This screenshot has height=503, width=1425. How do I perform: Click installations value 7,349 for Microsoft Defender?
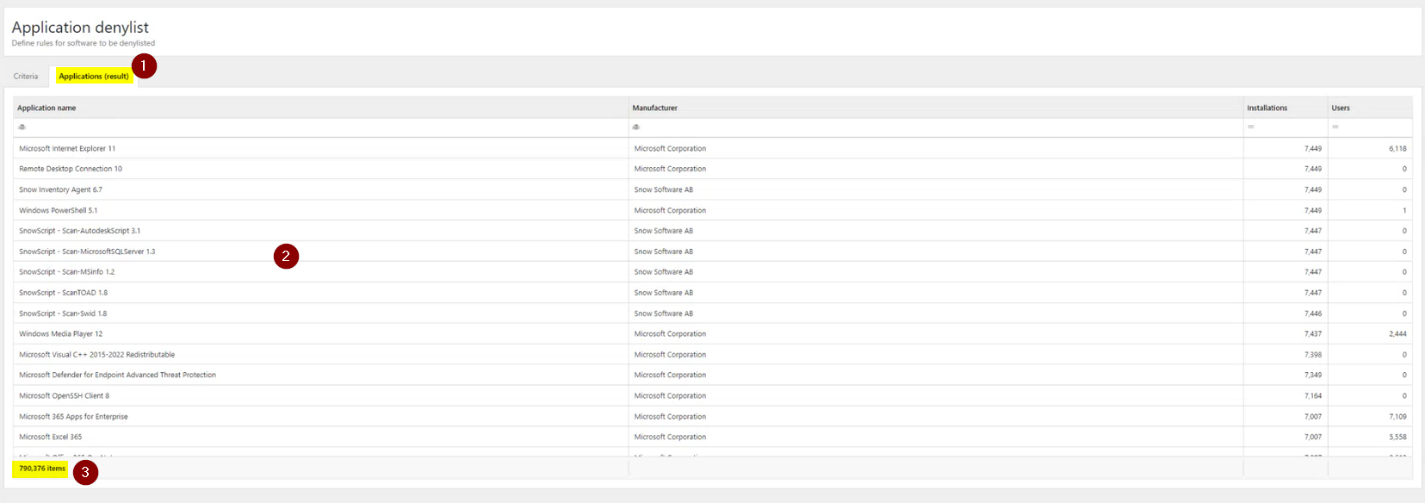point(1313,376)
